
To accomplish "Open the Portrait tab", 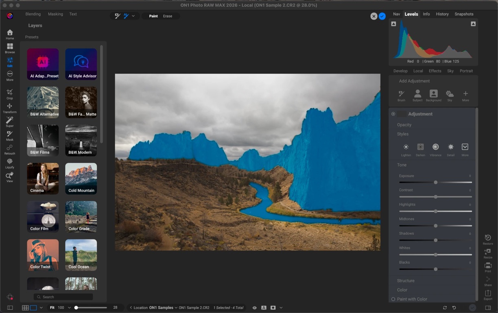I will click(x=466, y=71).
